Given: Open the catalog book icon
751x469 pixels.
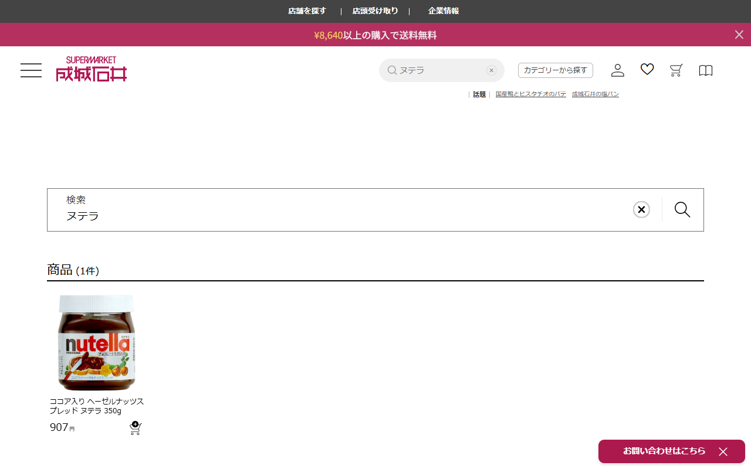Looking at the screenshot, I should pos(706,70).
